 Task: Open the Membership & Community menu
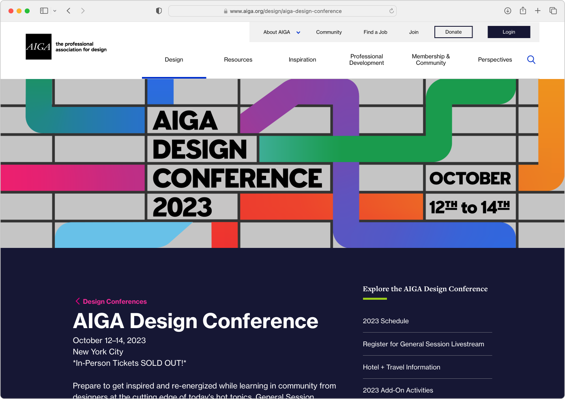pos(430,60)
